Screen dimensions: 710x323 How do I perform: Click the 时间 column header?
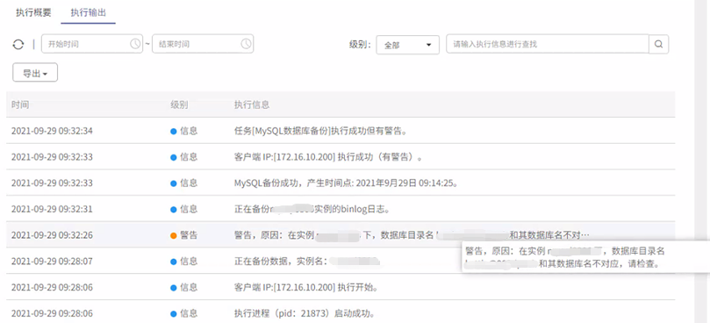click(20, 104)
